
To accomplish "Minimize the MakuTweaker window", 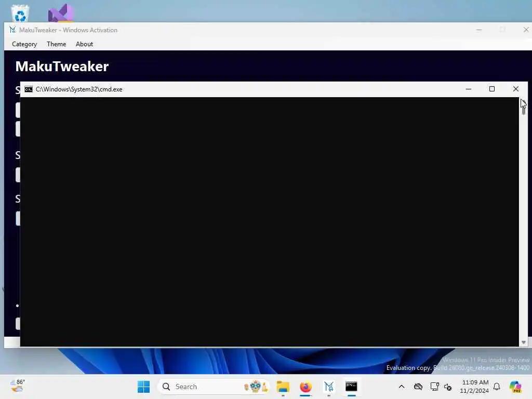I will pos(479,30).
